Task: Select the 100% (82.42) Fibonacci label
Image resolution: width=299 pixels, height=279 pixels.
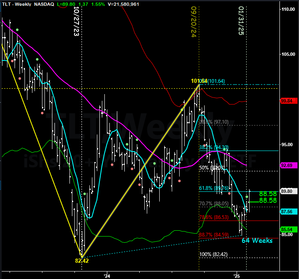Action: click(213, 254)
